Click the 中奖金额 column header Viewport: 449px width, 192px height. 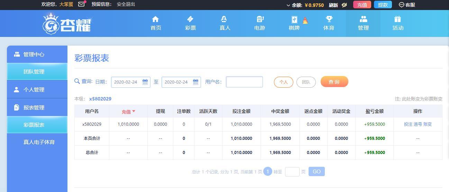pos(280,111)
